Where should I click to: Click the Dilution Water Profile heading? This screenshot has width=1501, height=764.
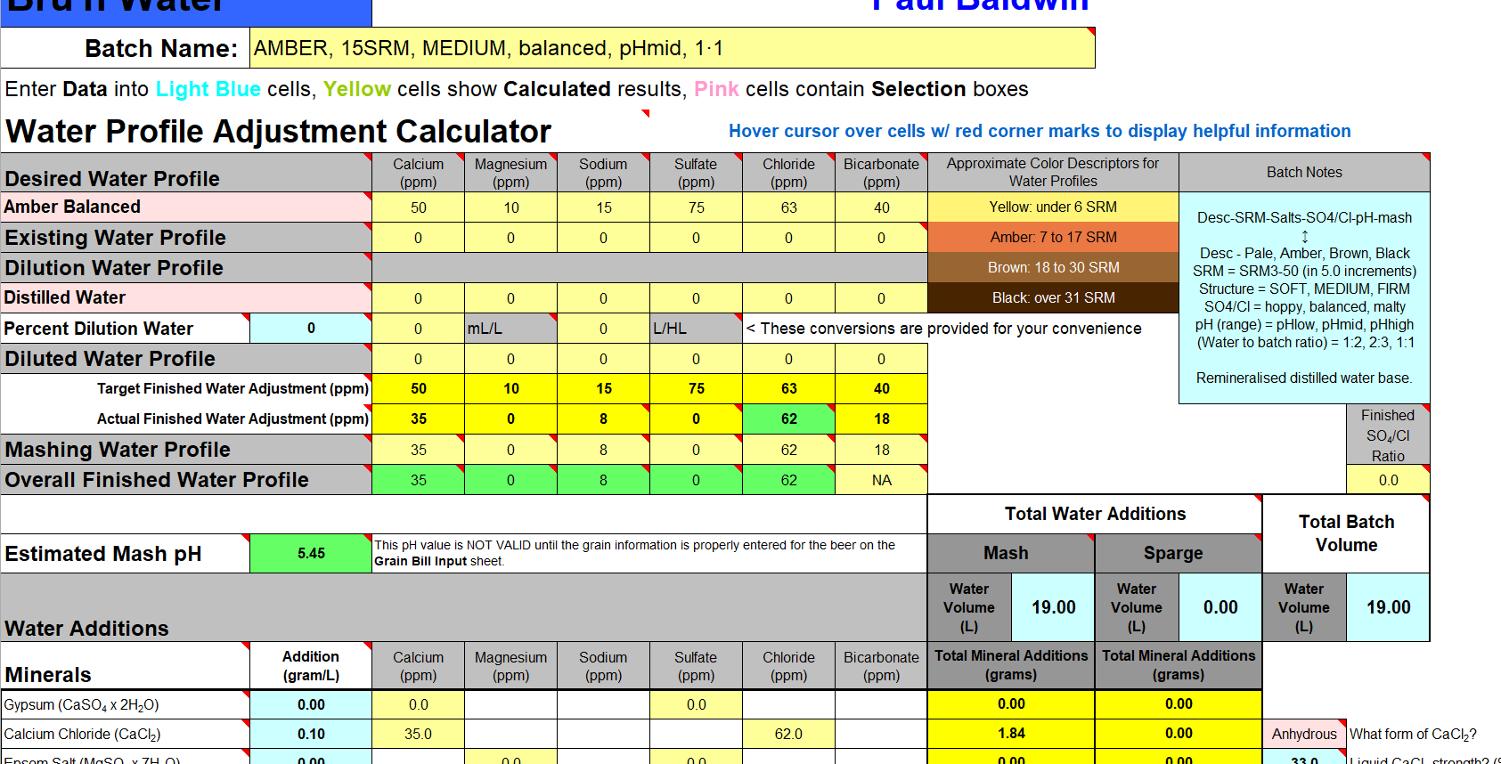[x=186, y=268]
